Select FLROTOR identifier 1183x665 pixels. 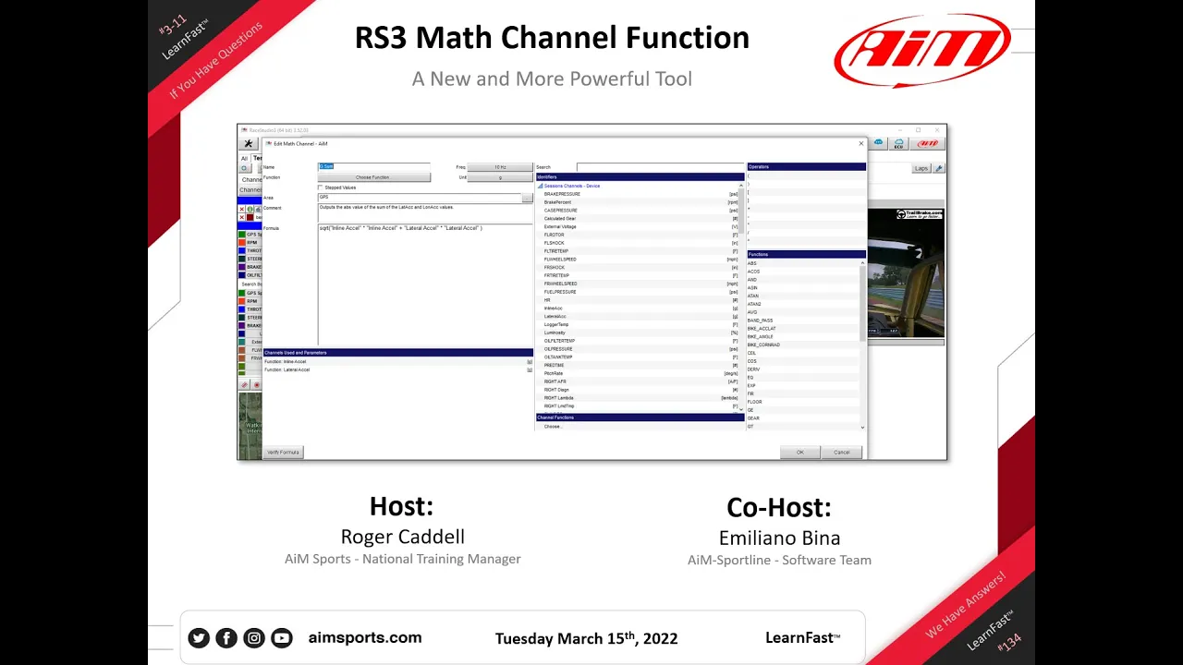pyautogui.click(x=640, y=235)
